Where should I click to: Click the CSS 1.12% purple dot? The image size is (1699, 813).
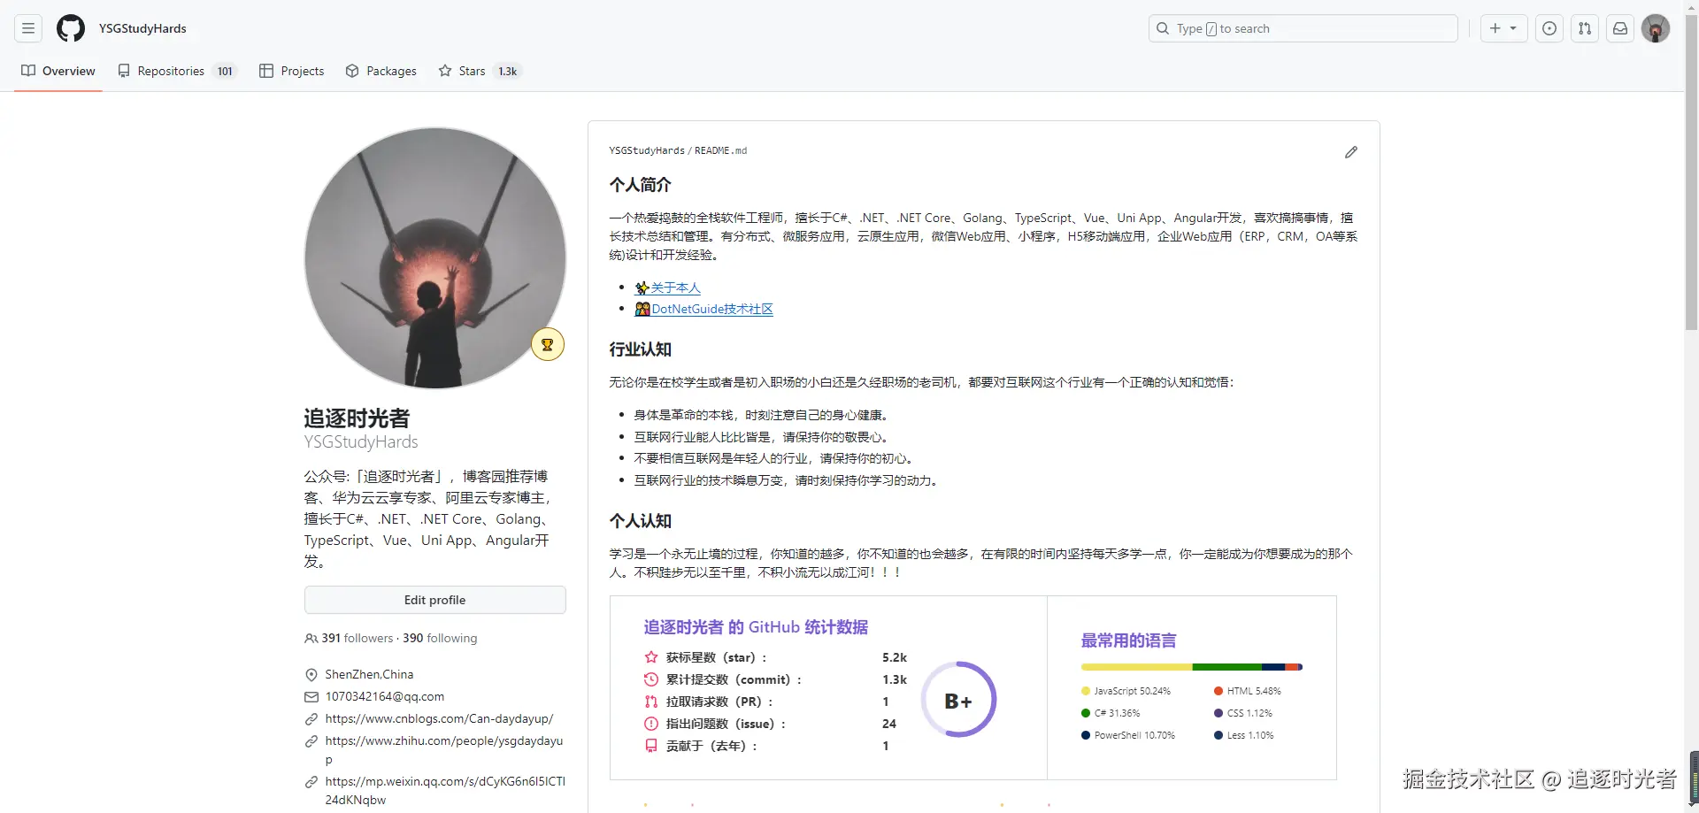pos(1219,713)
